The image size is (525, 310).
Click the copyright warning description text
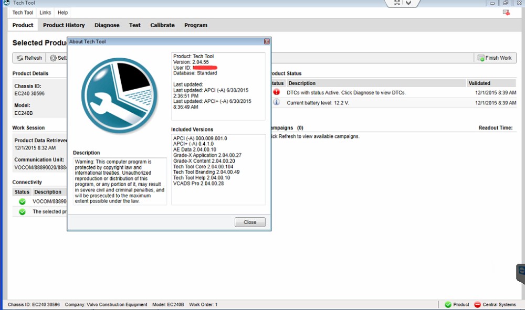tap(120, 181)
